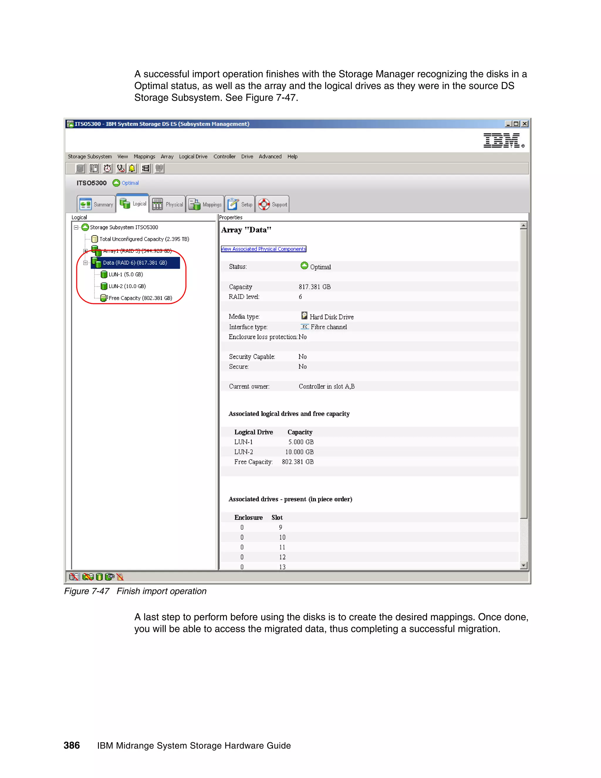Open the Mappings menu in menu bar
Screen dimensions: 601x778
click(144, 156)
